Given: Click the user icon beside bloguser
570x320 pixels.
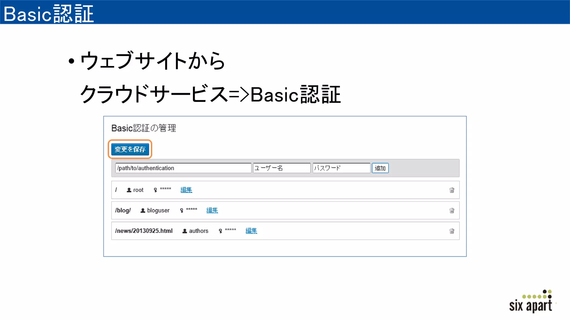Looking at the screenshot, I should tap(143, 211).
